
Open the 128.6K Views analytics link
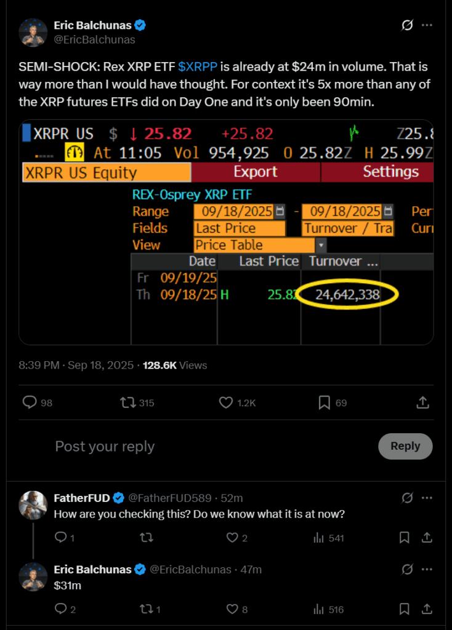(175, 365)
